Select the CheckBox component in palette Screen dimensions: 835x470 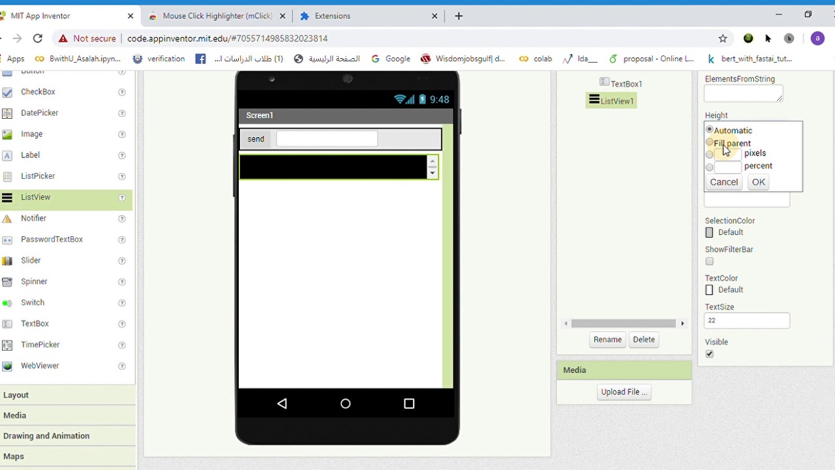38,92
